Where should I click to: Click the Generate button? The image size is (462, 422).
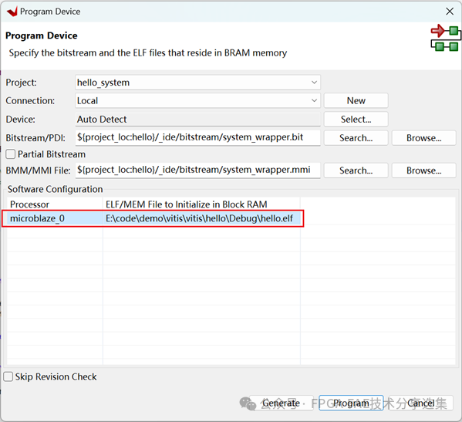[281, 403]
